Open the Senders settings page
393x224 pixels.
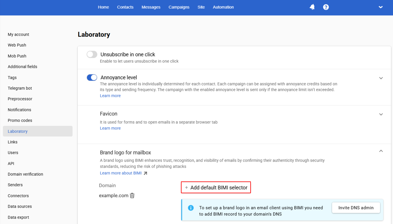[x=15, y=185]
